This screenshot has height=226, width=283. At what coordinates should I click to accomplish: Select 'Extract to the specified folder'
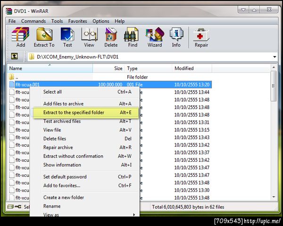[x=86, y=113]
